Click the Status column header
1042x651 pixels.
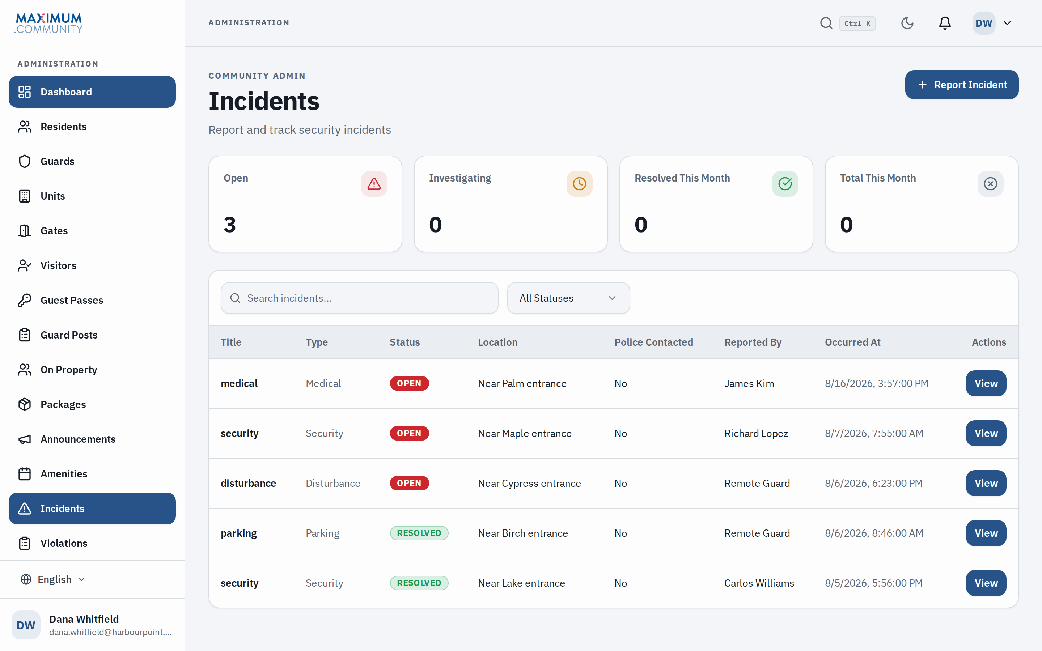pyautogui.click(x=404, y=342)
